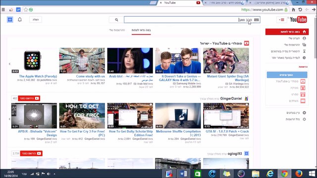Viewport: 317px width, 178px height.
Task: Open 'It Doesn't Take a Genius' GALAXY Note link
Action: 180,78
